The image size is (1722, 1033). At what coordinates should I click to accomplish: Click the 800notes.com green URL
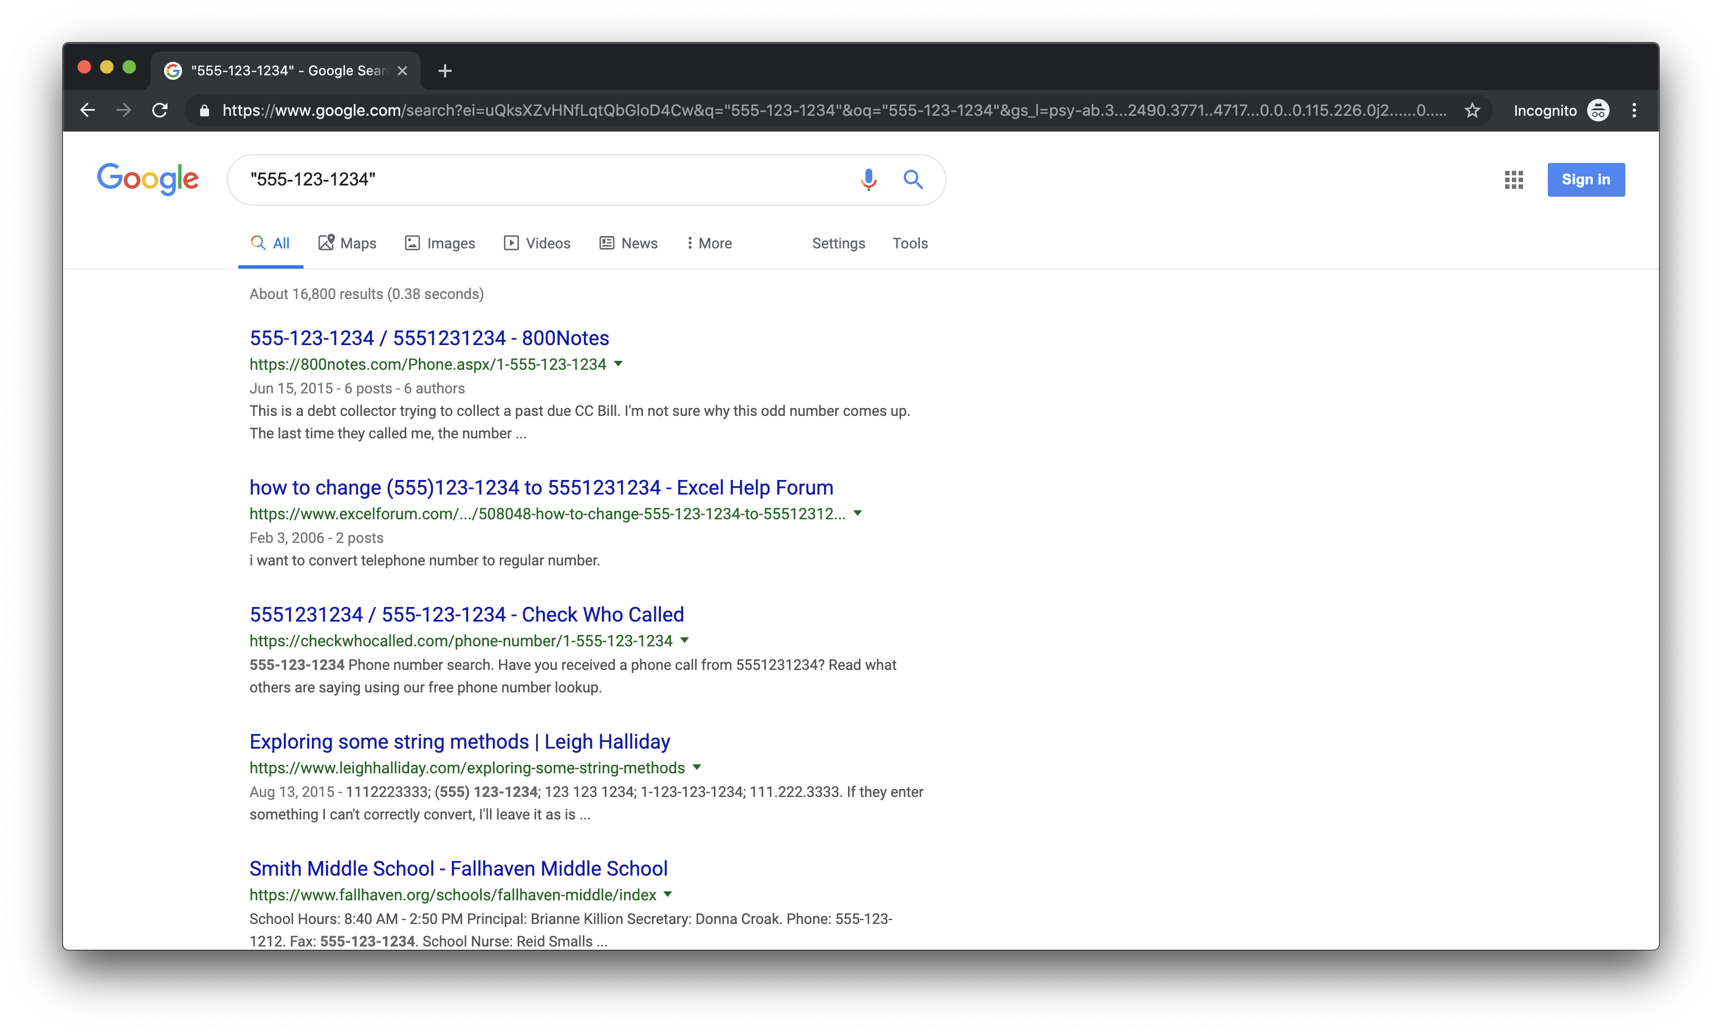pos(427,364)
